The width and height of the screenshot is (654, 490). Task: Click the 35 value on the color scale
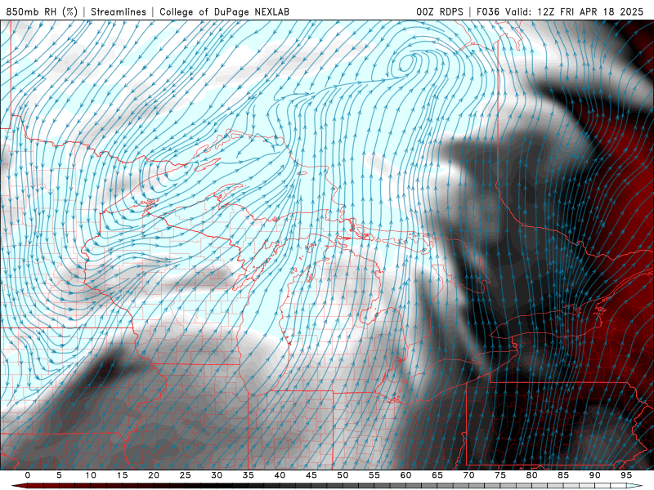pyautogui.click(x=249, y=475)
